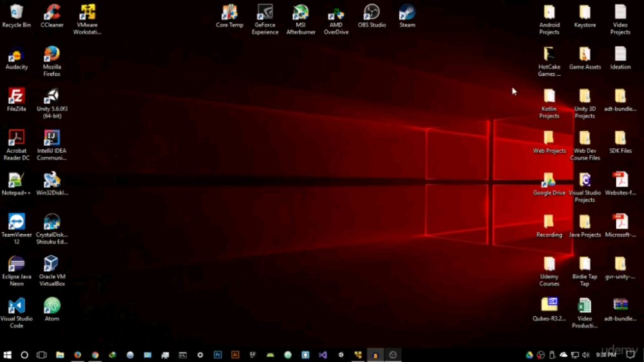The image size is (644, 362).
Task: Select the Steam desktop shortcut
Action: tap(407, 17)
